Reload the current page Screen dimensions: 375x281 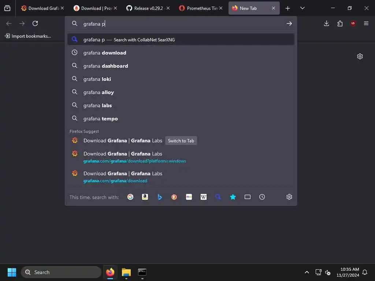pyautogui.click(x=35, y=23)
